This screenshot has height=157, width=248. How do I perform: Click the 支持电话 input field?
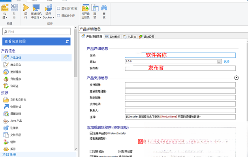[x=180, y=104]
